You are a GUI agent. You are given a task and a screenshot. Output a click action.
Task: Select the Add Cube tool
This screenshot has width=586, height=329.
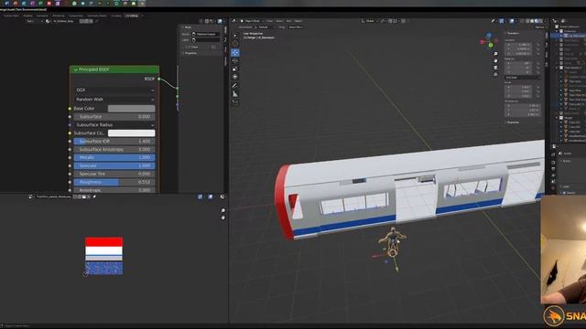pyautogui.click(x=235, y=102)
